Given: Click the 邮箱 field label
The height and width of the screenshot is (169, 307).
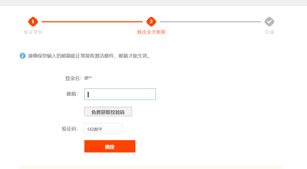Looking at the screenshot, I should [72, 94].
